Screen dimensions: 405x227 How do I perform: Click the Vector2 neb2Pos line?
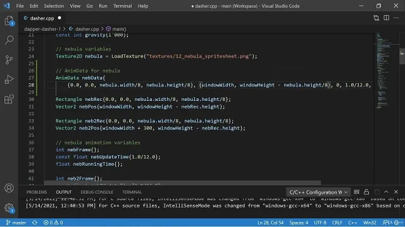151,128
